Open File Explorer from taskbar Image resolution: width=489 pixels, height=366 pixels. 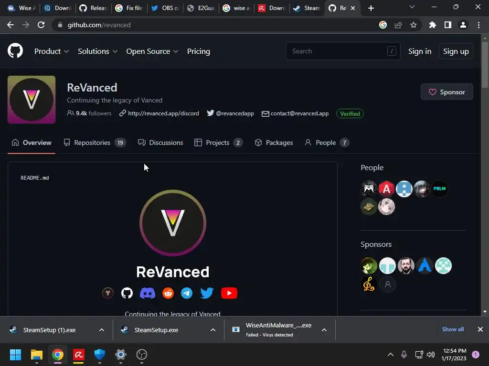point(36,355)
